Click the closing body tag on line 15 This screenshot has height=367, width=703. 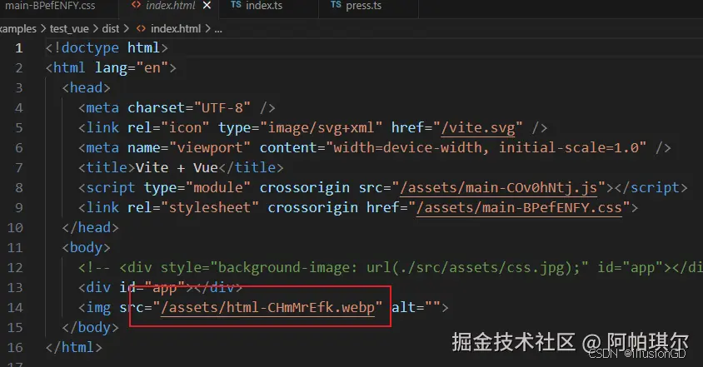click(x=90, y=328)
